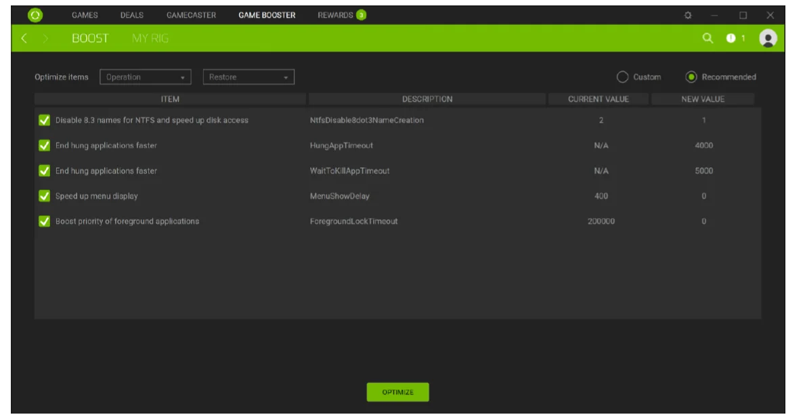Screen dimensions: 803x419
Task: Uncheck Speed up menu display
Action: pos(43,196)
